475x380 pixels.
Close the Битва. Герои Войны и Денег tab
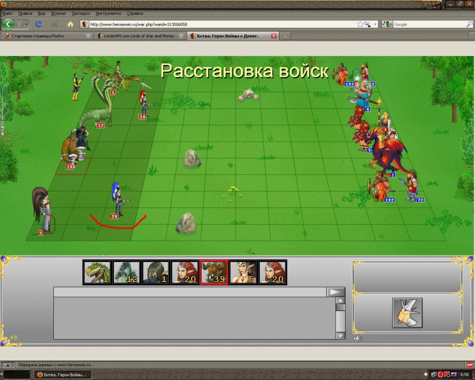[x=273, y=36]
